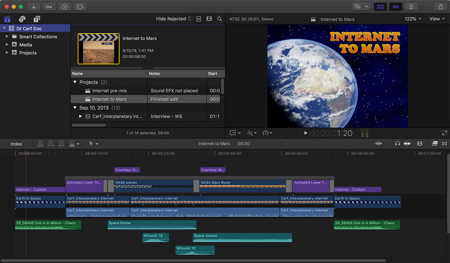Open the Photos and Audio sidebar
The image size is (450, 263).
click(x=22, y=19)
